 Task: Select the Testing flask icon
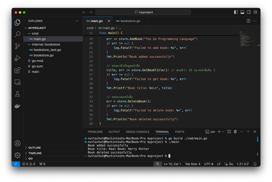(x=17, y=94)
